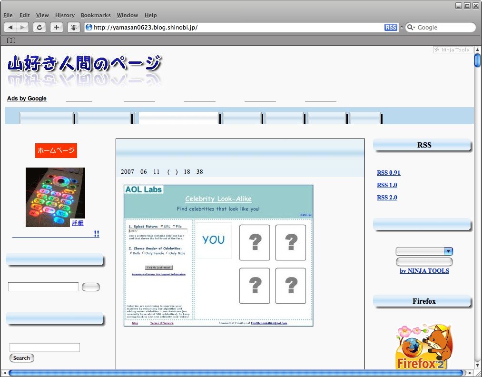Click the bug report spider icon
Screen dimensions: 482x377
click(x=73, y=27)
